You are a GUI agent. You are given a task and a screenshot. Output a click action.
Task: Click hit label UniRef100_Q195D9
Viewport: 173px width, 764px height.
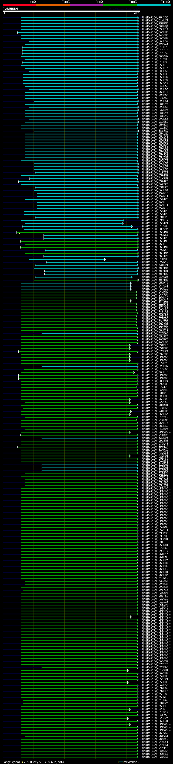155,59
